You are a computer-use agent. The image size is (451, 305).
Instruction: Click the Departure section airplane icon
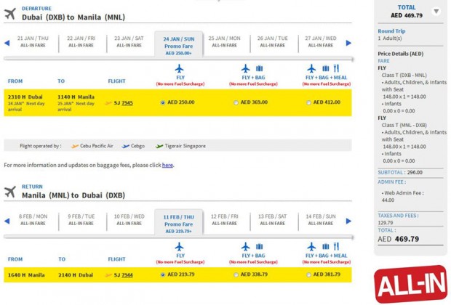pos(10,14)
